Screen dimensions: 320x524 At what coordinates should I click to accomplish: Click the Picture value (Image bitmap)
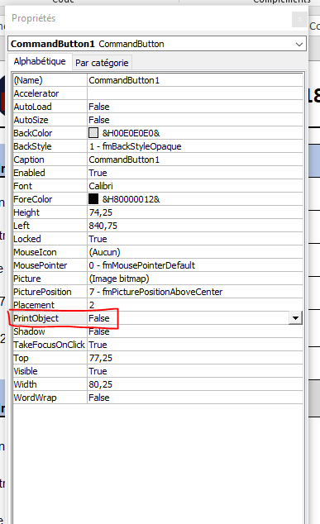pyautogui.click(x=119, y=279)
